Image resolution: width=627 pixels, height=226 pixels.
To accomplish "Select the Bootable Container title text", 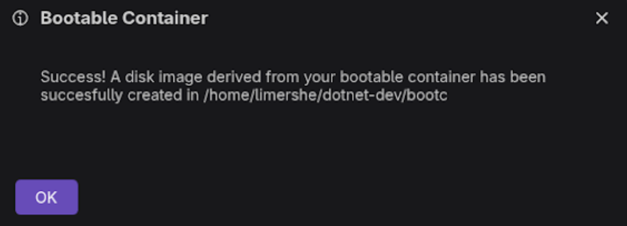I will pyautogui.click(x=124, y=18).
